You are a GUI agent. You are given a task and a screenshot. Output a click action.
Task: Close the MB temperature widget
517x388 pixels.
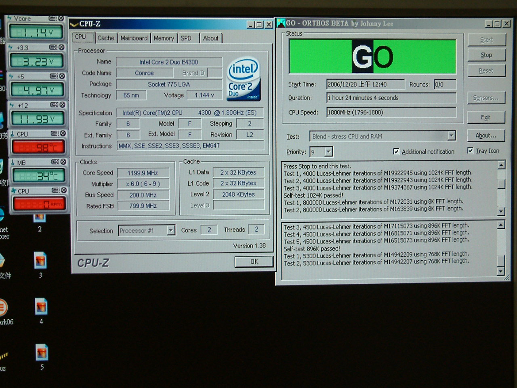(63, 162)
